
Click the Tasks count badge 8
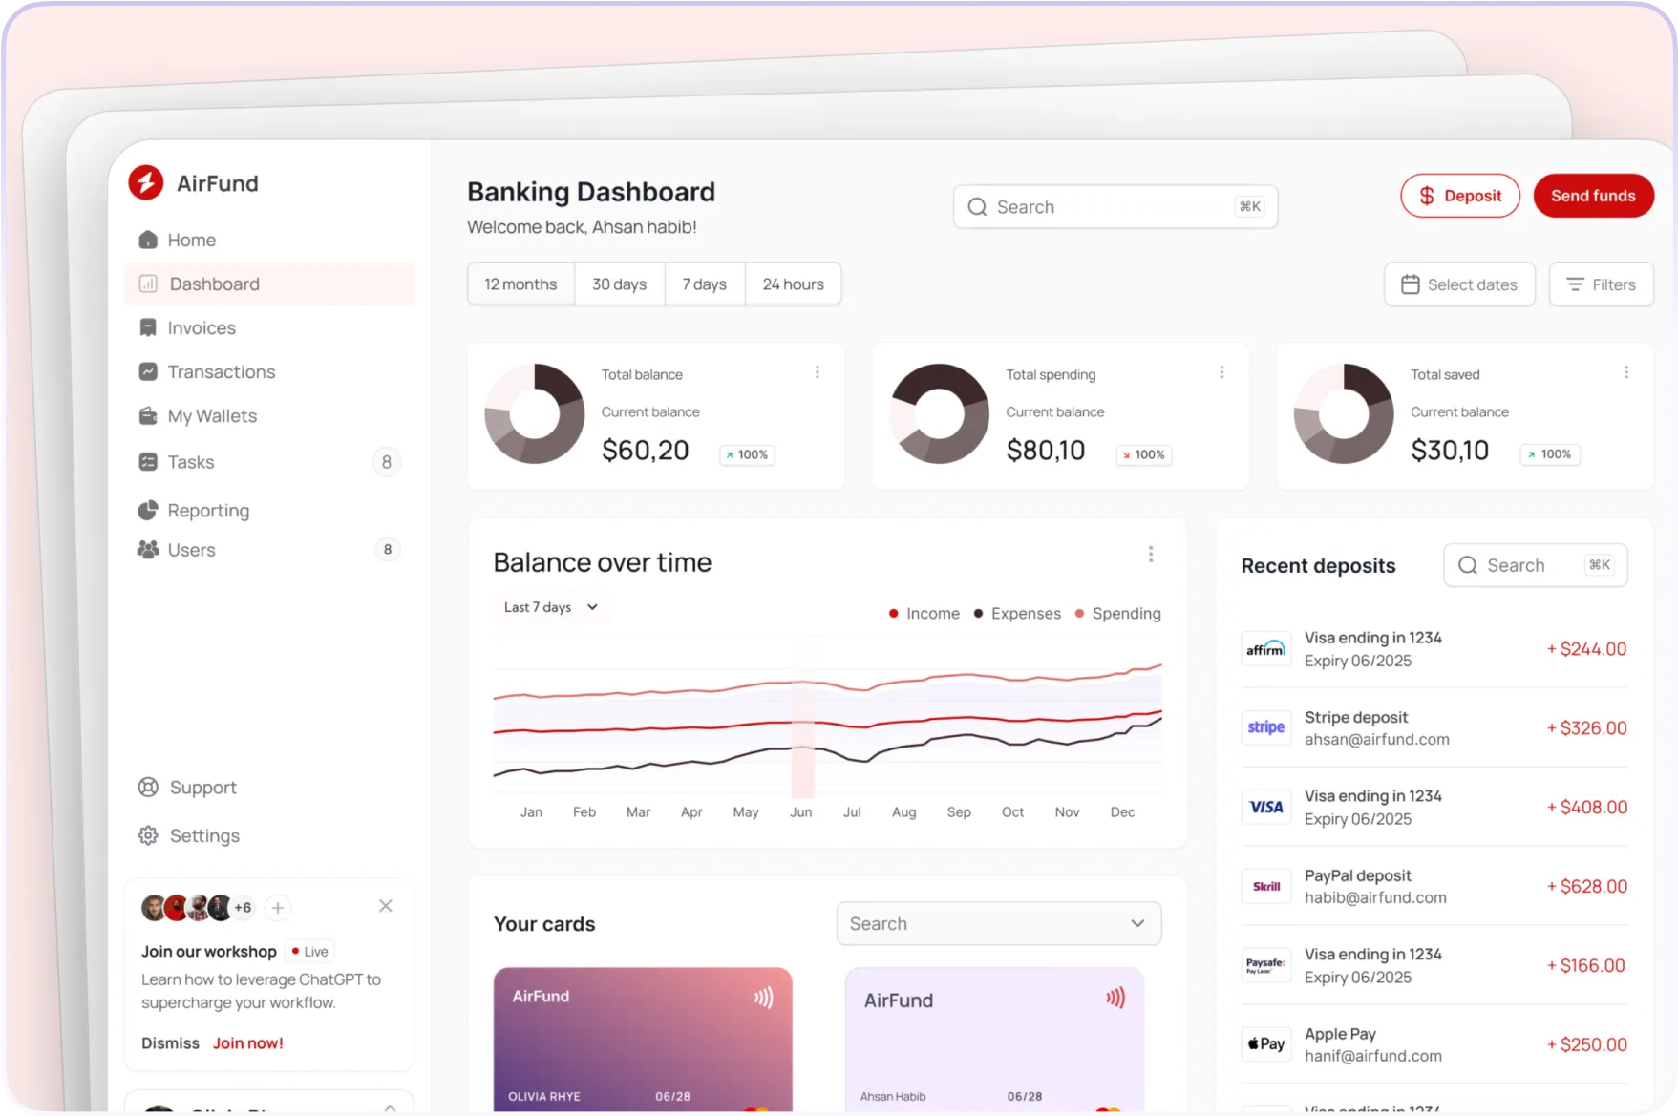387,462
